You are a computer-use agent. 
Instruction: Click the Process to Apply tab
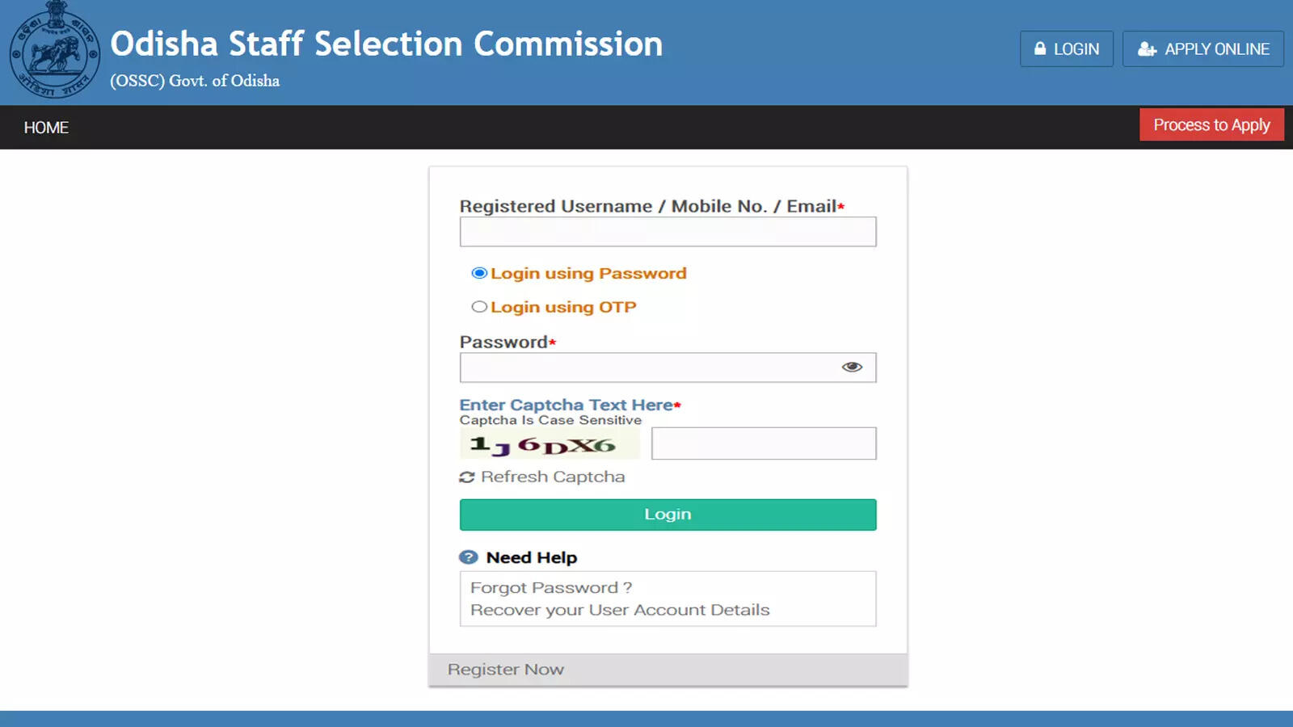coord(1211,125)
